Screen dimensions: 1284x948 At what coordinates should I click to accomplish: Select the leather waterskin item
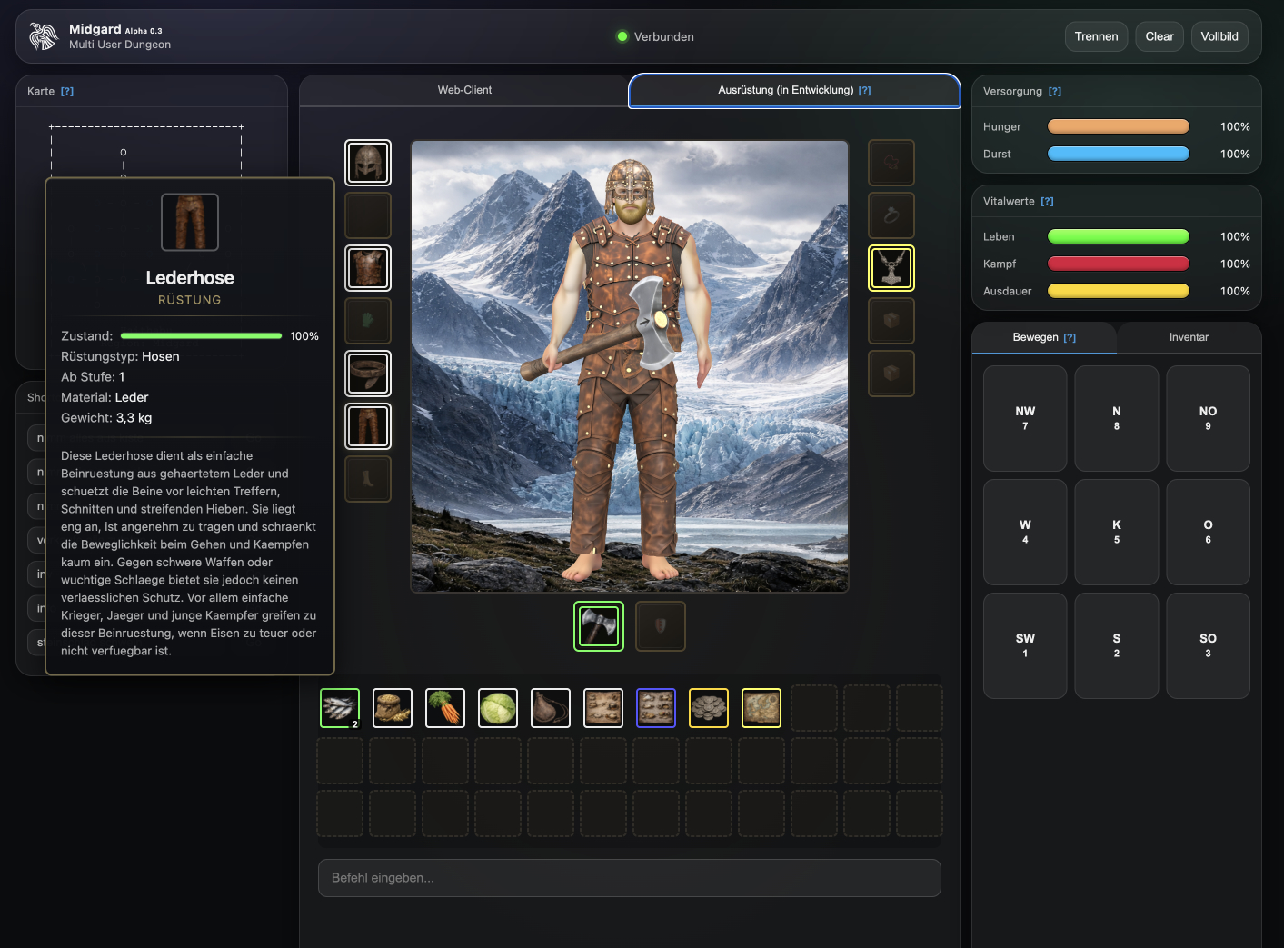click(551, 708)
